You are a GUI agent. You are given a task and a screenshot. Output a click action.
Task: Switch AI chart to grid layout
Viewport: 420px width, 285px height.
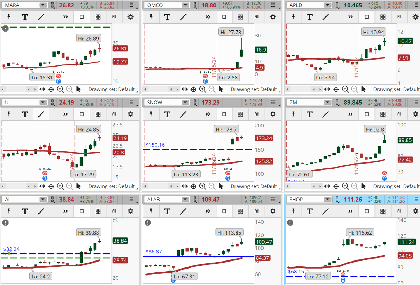pos(98,211)
